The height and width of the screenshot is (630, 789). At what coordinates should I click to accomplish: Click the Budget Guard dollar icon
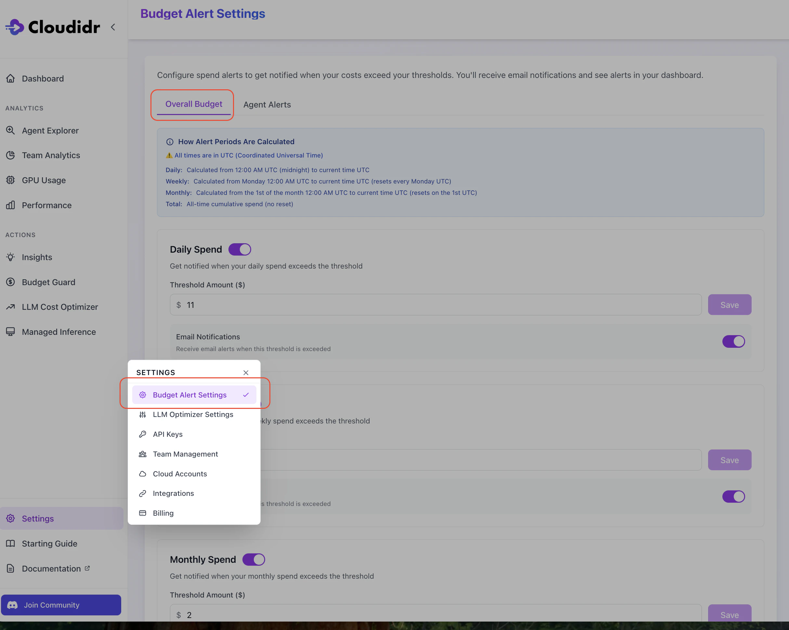point(11,282)
